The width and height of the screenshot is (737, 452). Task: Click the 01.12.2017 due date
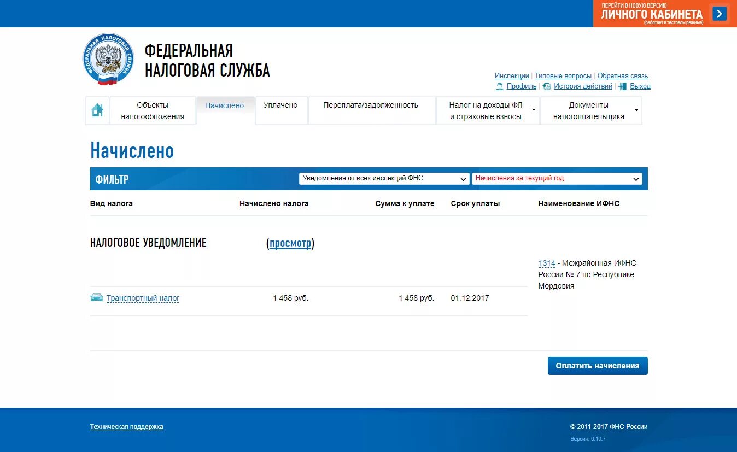[470, 298]
